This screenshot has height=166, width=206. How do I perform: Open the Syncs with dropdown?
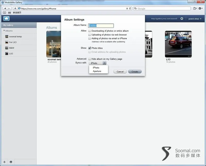coord(98,63)
